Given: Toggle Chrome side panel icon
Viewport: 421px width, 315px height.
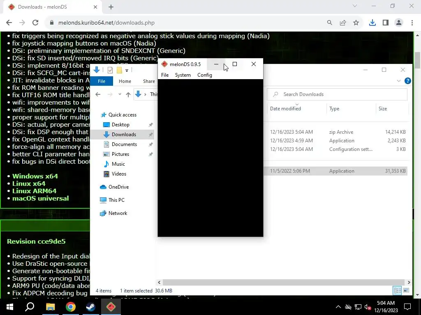Looking at the screenshot, I should [386, 23].
